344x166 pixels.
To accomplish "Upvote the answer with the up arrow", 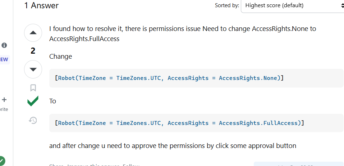I will pyautogui.click(x=33, y=33).
